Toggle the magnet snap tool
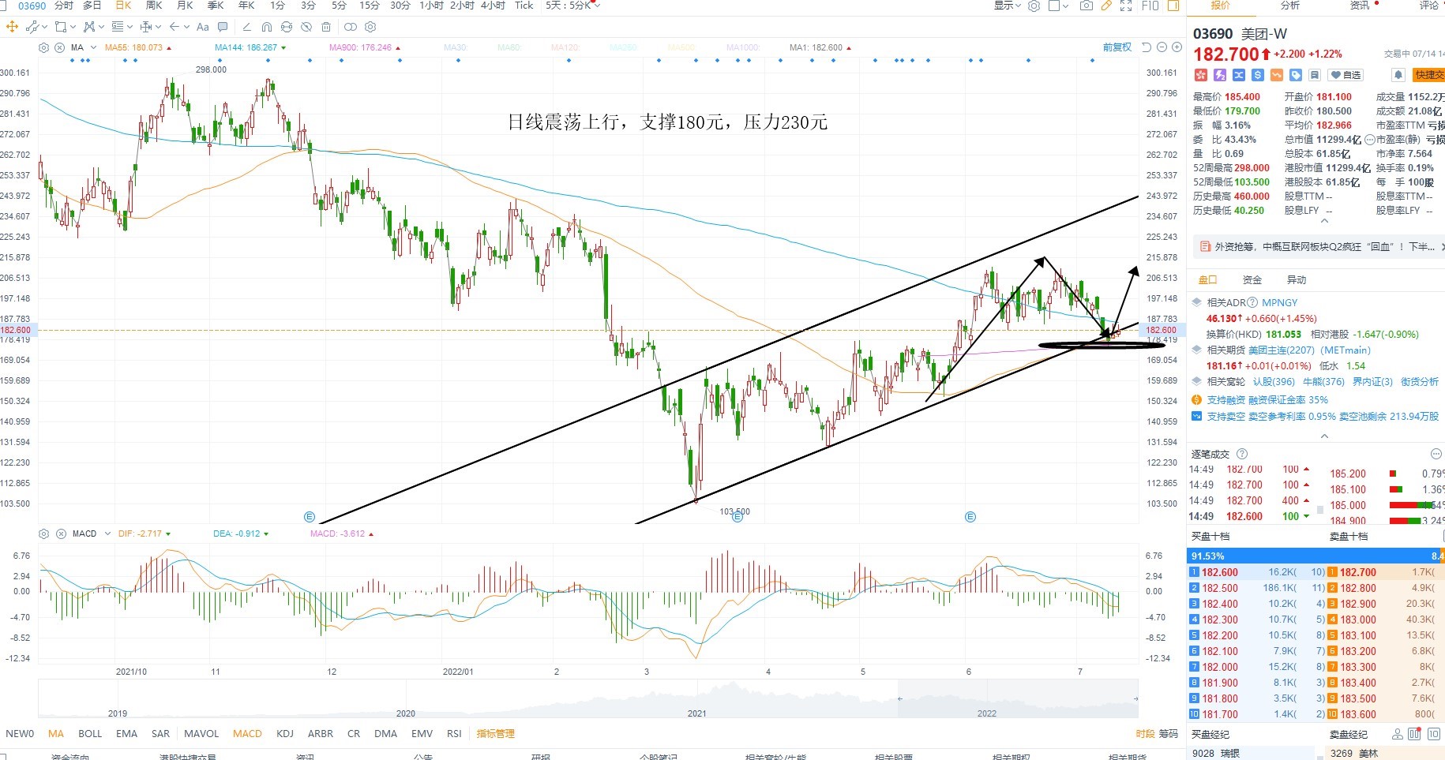 coord(267,27)
